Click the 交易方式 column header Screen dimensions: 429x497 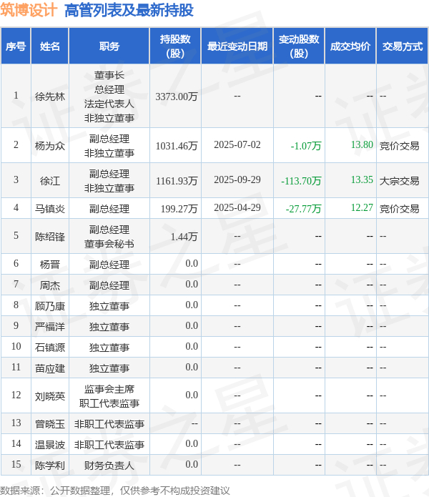[x=403, y=46]
